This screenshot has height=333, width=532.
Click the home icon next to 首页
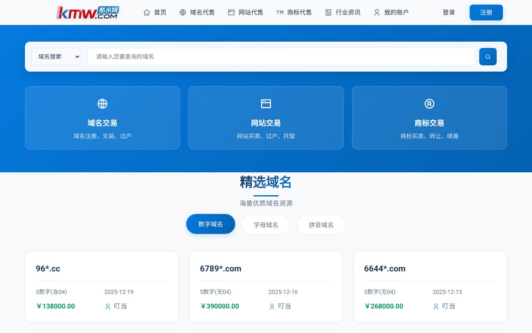pyautogui.click(x=147, y=12)
